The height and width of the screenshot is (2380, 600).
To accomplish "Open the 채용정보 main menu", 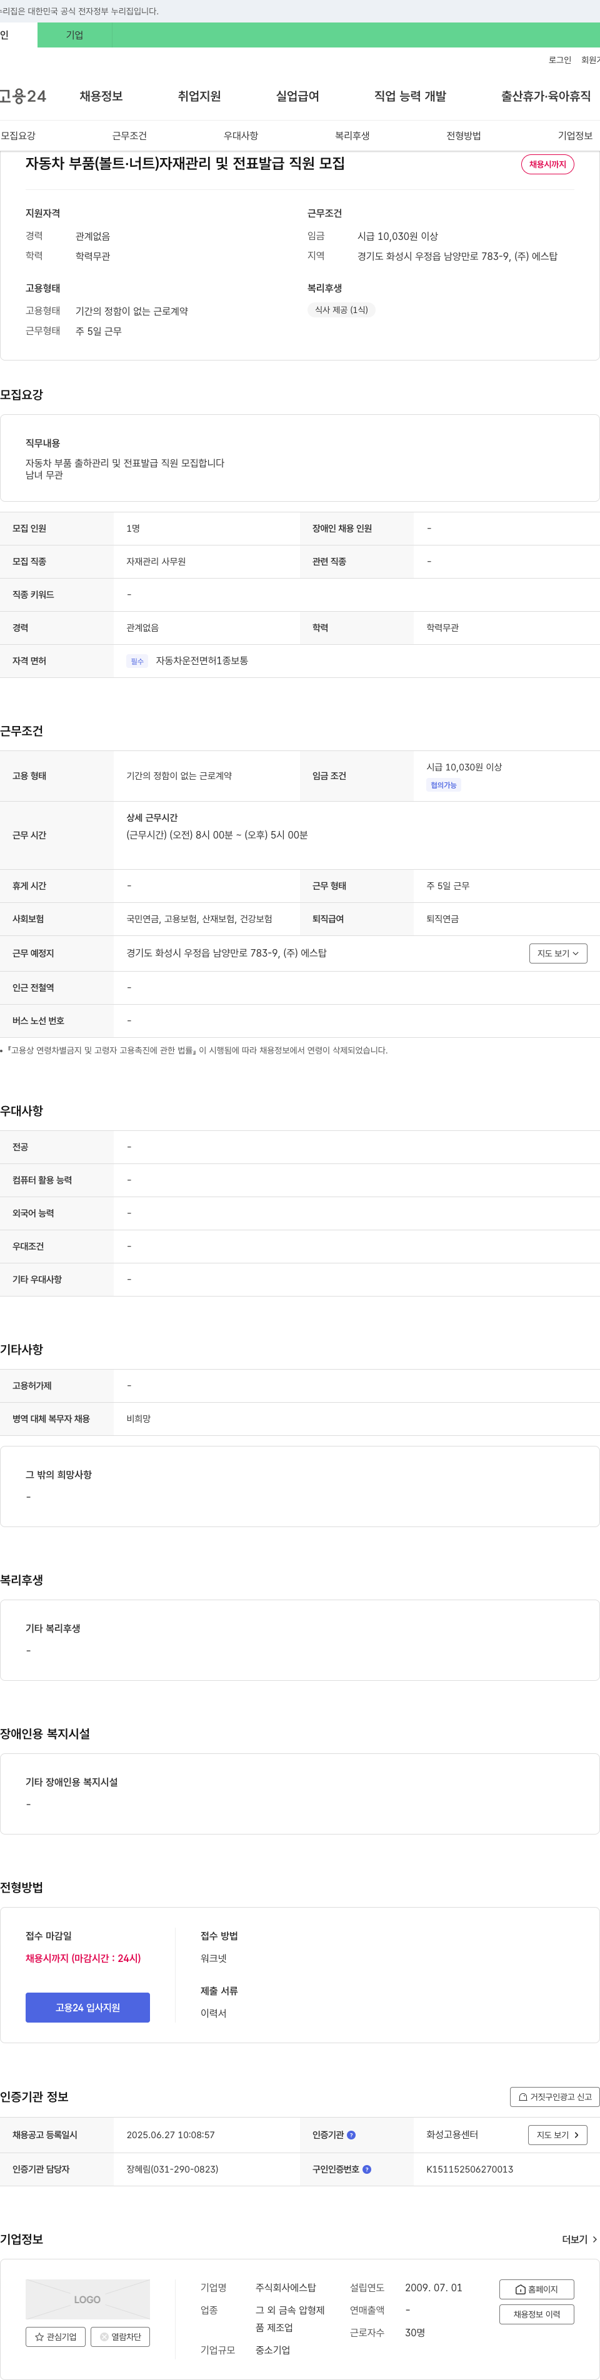I will (x=101, y=96).
